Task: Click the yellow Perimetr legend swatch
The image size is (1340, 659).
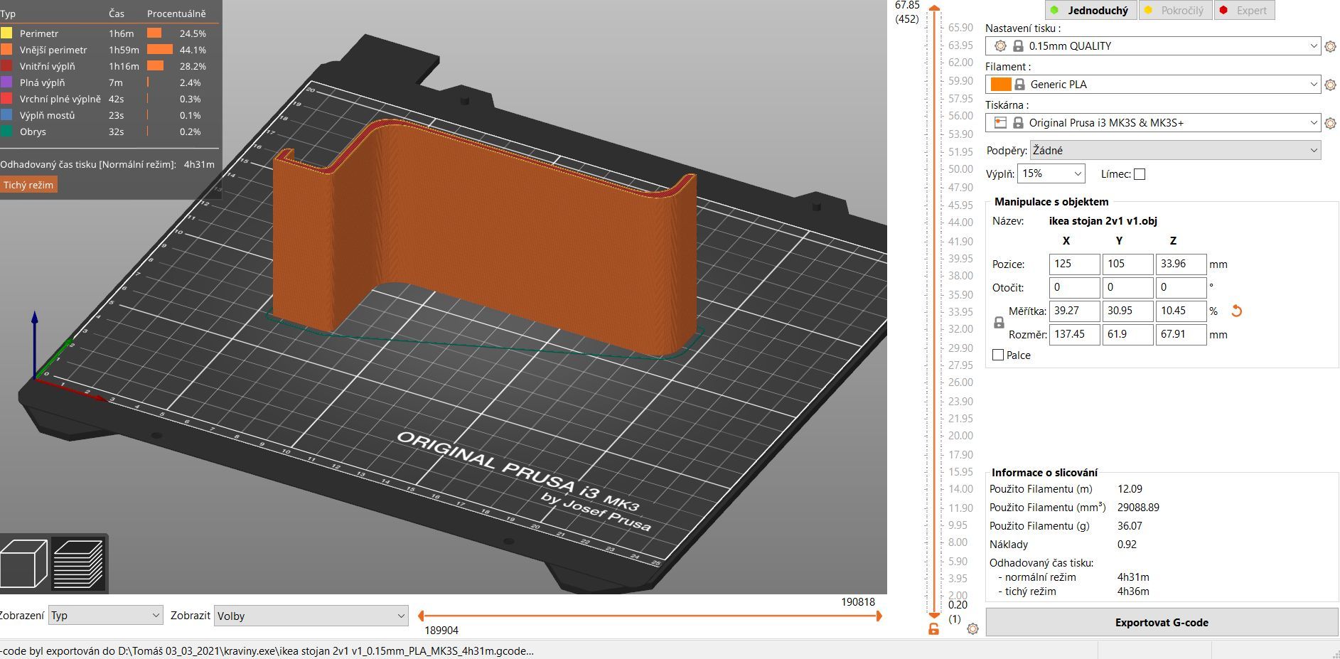Action: [x=6, y=33]
